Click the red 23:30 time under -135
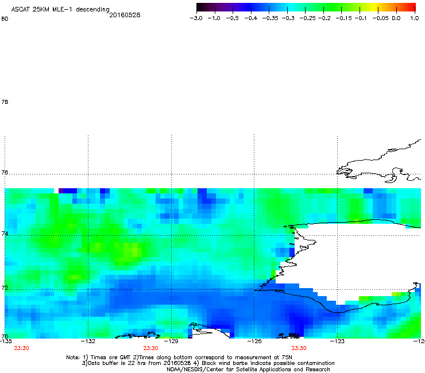 pyautogui.click(x=21, y=348)
